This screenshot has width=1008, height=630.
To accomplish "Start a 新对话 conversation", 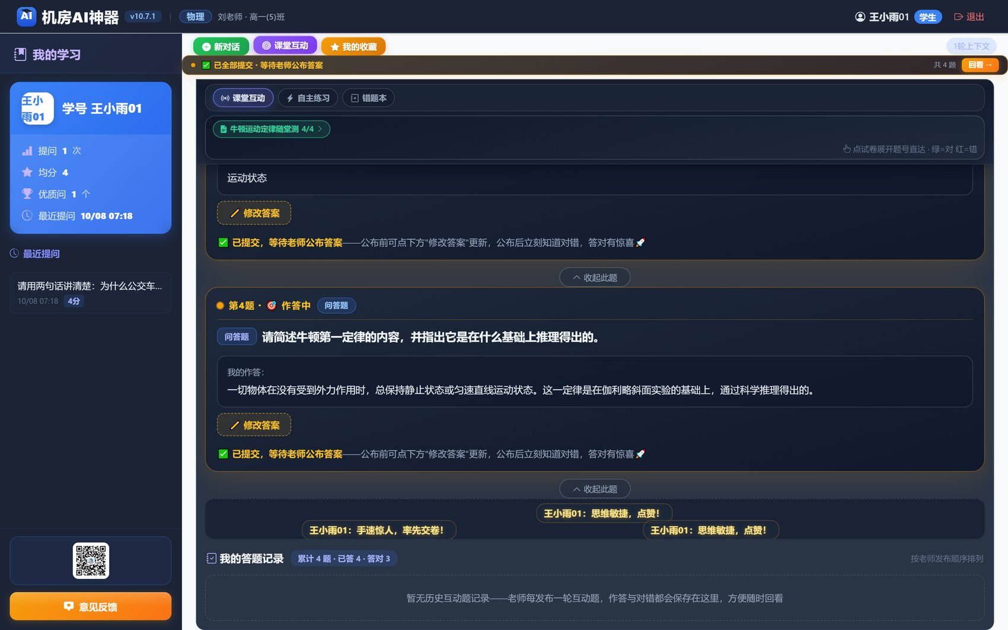I will (x=221, y=46).
